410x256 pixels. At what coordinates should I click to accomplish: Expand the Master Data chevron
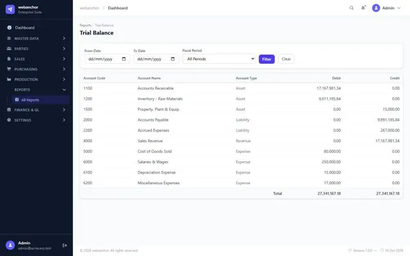64,38
